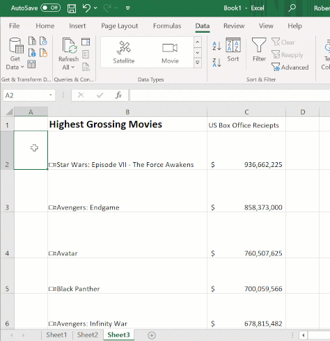Open the Get Data dropdown
The width and height of the screenshot is (330, 341).
click(x=15, y=54)
